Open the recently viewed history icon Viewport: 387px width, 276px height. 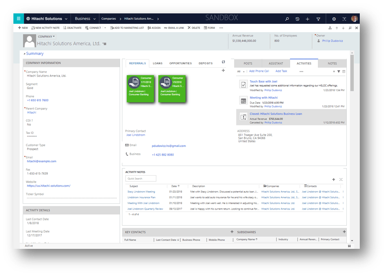point(297,19)
